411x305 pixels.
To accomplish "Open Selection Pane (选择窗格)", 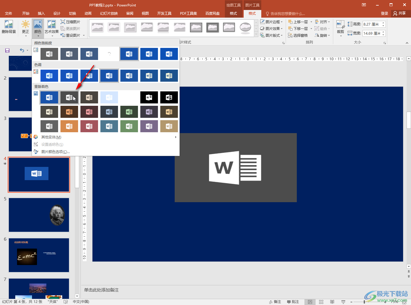I will pos(298,35).
